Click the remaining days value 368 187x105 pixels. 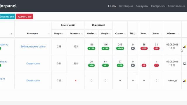76,64
